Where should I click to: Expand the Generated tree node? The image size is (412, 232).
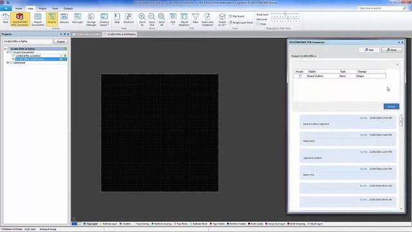[x=8, y=63]
